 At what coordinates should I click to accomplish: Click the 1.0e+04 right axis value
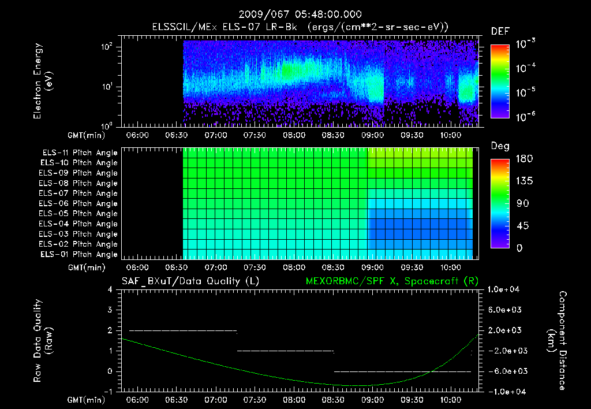(x=503, y=289)
